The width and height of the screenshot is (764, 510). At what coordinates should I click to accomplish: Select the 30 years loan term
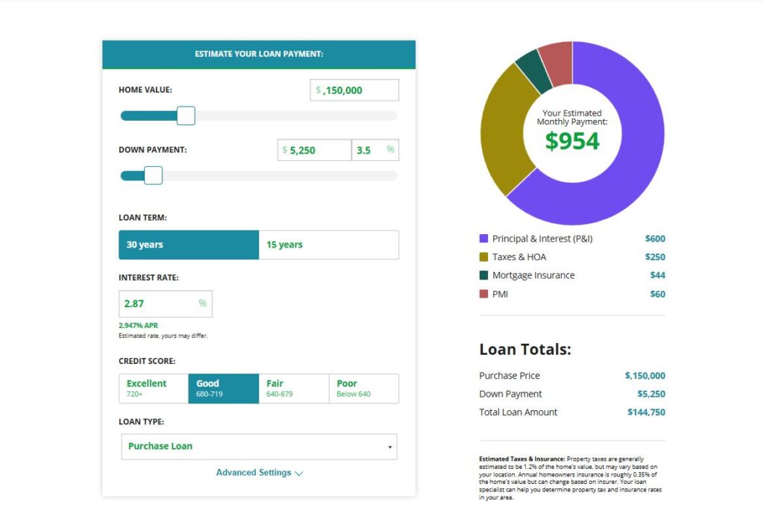tap(188, 245)
